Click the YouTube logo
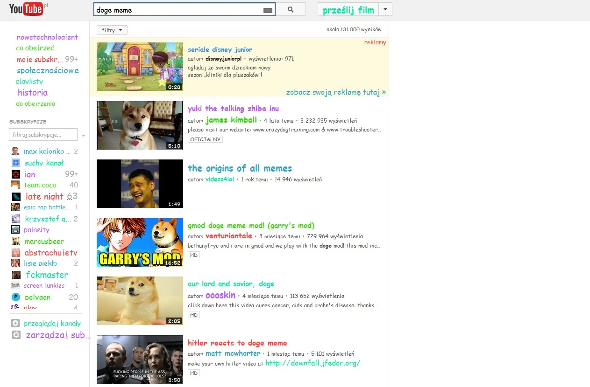This screenshot has height=387, width=590. [27, 8]
